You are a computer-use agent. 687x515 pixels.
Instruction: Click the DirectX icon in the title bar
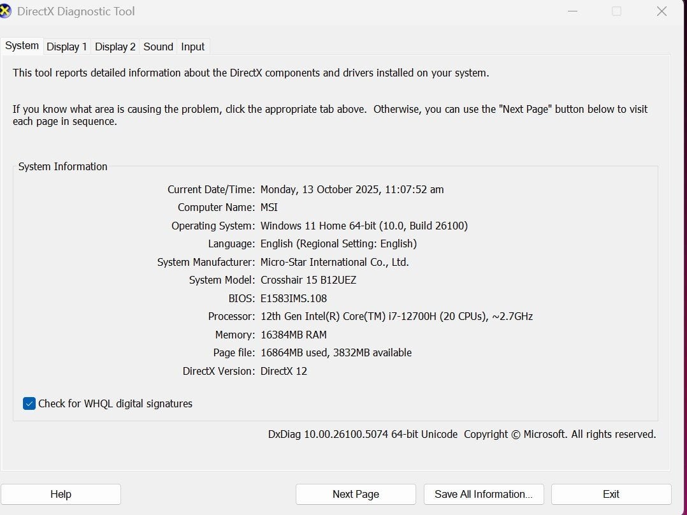[x=5, y=11]
